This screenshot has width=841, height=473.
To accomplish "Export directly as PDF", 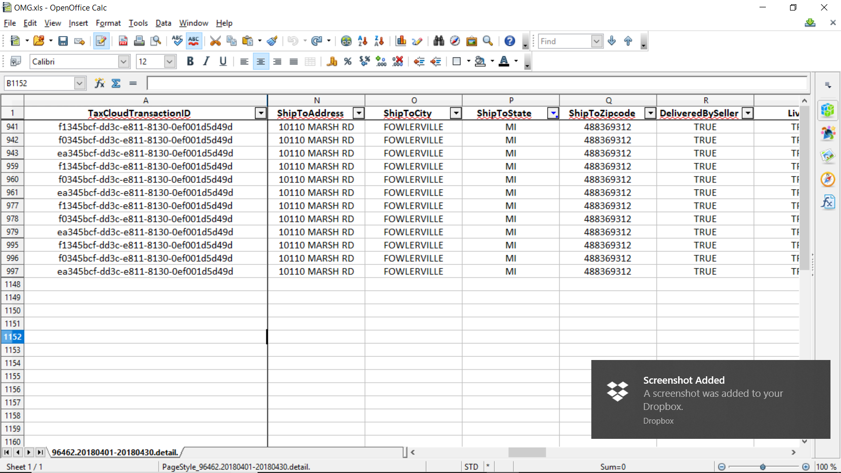I will click(123, 41).
